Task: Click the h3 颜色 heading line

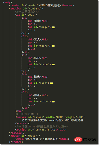Action: (x=38, y=95)
